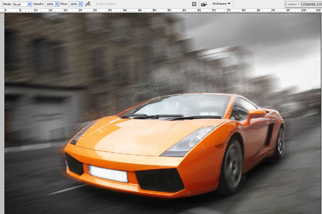
Task: Click the white license plate on the canvas
Action: coord(108,174)
